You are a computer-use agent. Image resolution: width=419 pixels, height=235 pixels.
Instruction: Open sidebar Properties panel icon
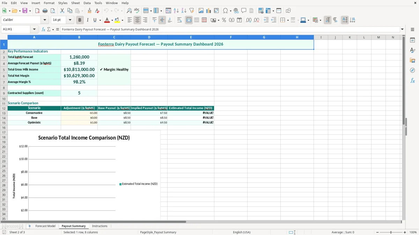click(412, 40)
